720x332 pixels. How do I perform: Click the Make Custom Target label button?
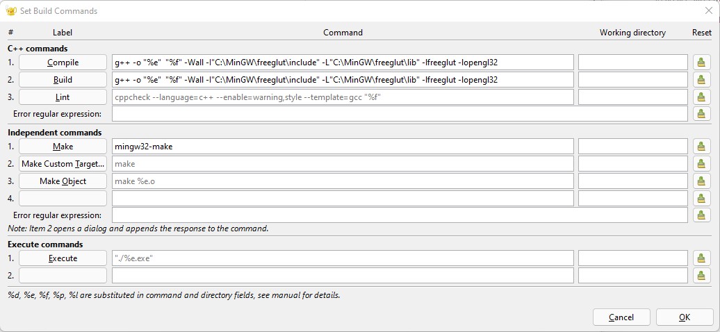point(63,164)
